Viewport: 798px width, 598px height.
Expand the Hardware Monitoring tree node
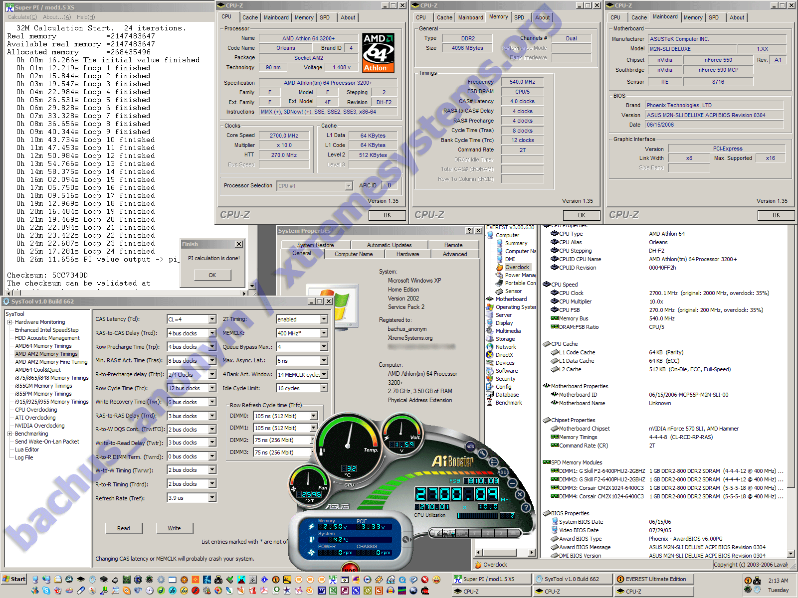click(x=10, y=322)
